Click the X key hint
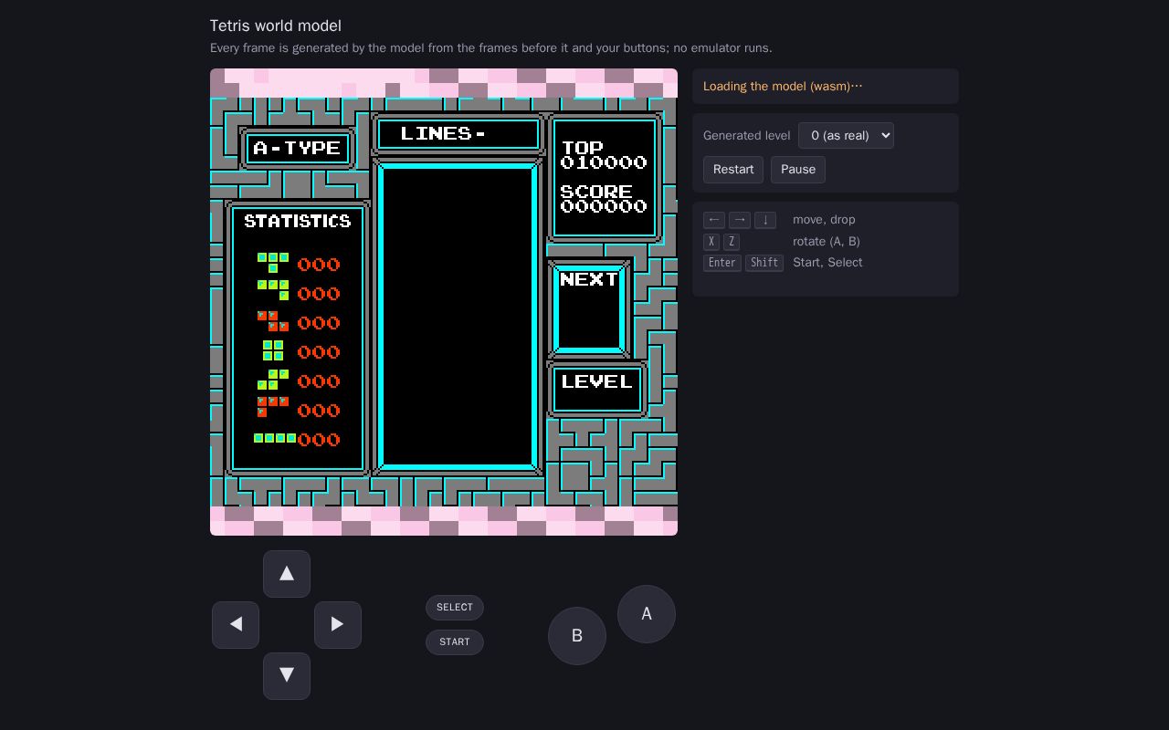The height and width of the screenshot is (730, 1169). pos(711,242)
